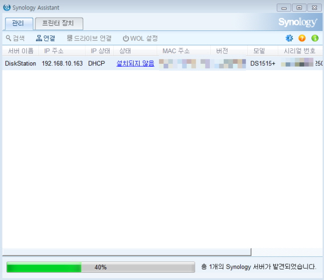Sort by 상태 column header
Image resolution: width=324 pixels, height=280 pixels.
[x=135, y=51]
